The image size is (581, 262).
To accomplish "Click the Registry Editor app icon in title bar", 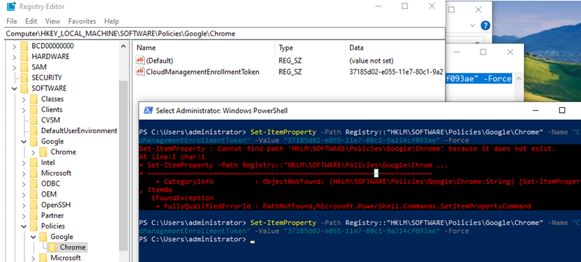I will pyautogui.click(x=10, y=6).
